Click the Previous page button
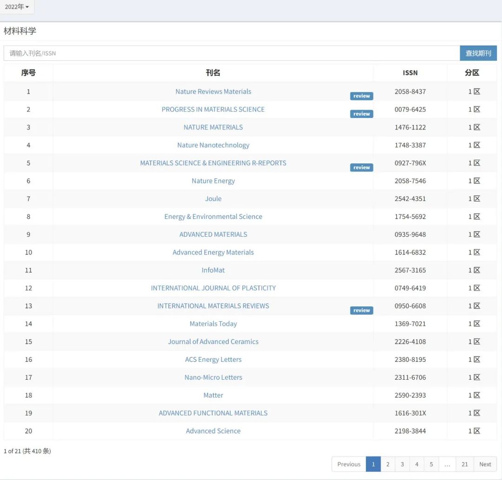 tap(349, 464)
